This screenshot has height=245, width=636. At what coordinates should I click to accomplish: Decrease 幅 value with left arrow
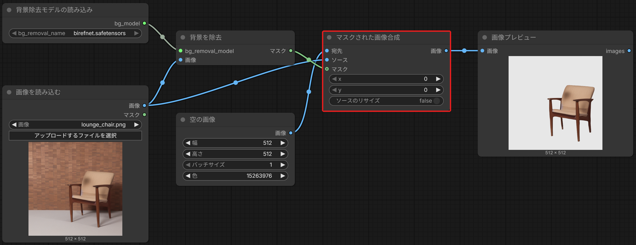188,143
